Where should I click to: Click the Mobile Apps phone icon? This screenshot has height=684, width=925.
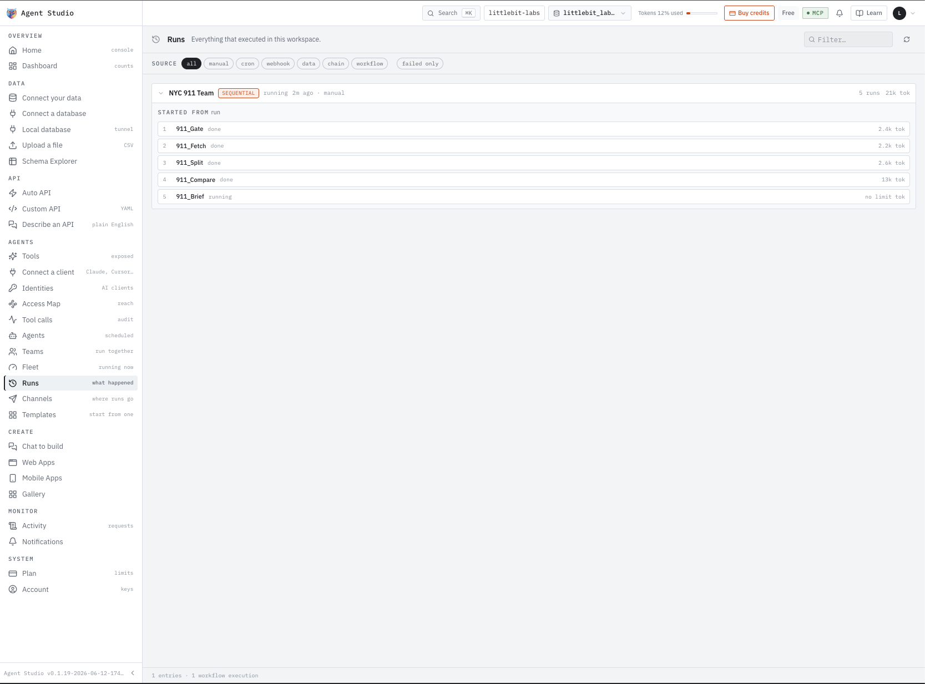tap(13, 478)
